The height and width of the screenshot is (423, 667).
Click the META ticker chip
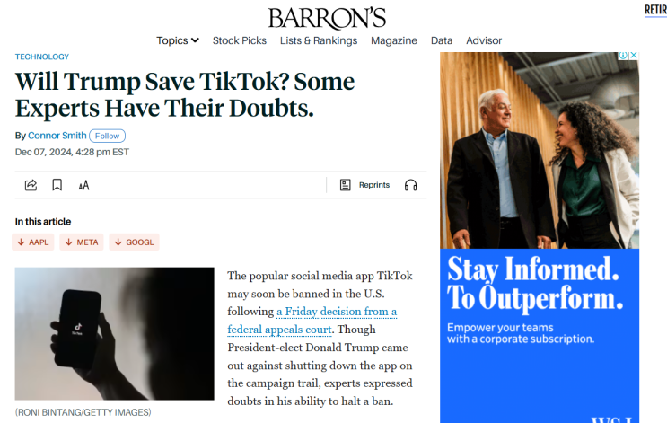coord(82,242)
